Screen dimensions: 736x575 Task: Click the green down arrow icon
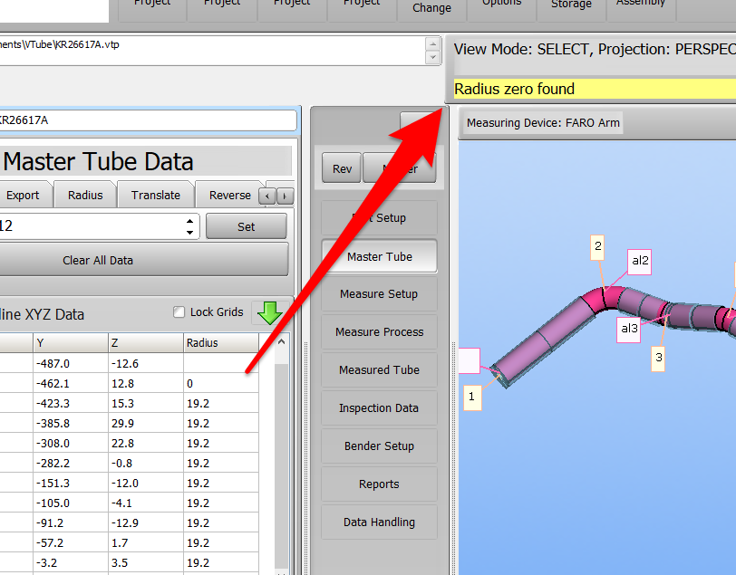pyautogui.click(x=269, y=312)
